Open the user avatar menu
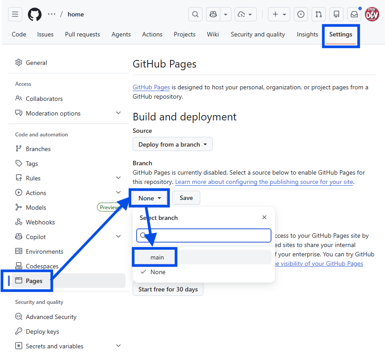385x355 pixels. [372, 14]
